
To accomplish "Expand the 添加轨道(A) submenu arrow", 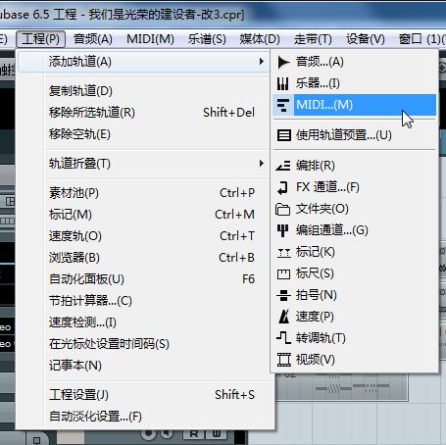I will (261, 62).
